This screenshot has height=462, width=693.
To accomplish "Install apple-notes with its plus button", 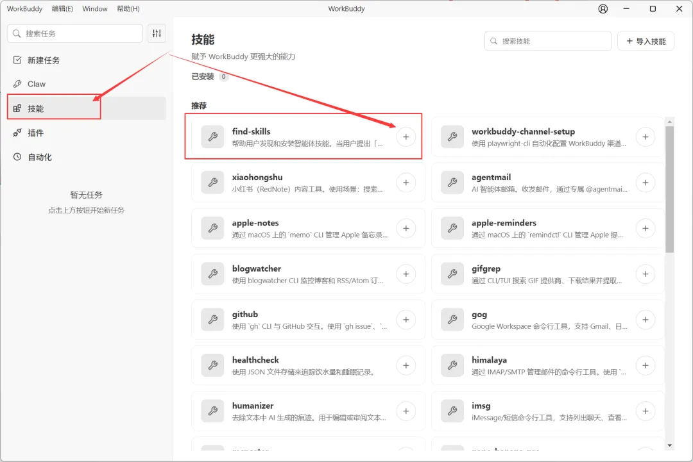I will point(406,228).
